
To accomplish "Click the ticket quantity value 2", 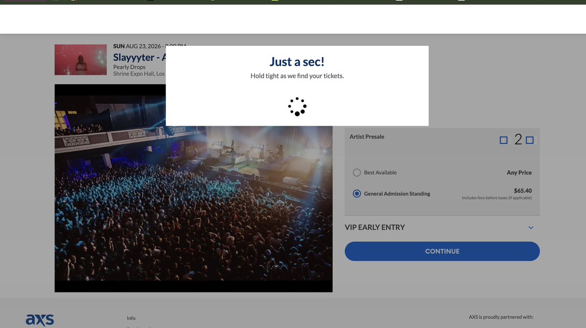I will pos(518,140).
